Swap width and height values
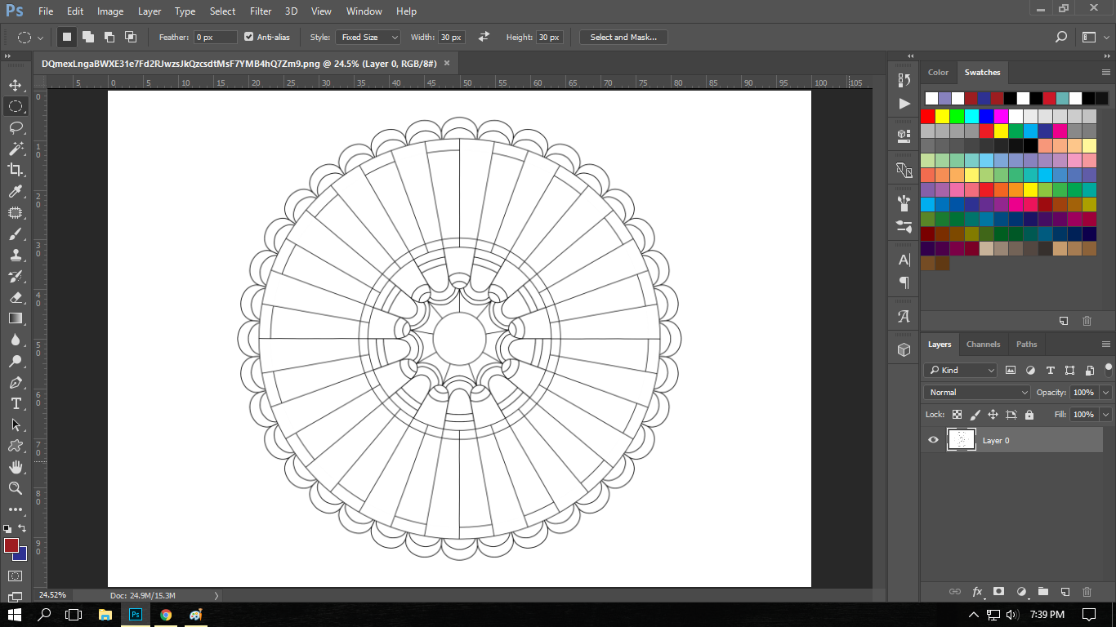Image resolution: width=1116 pixels, height=627 pixels. coord(484,37)
